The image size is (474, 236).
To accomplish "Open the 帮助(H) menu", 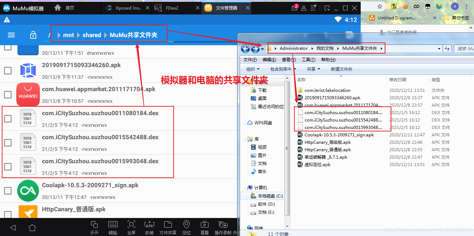I will [x=328, y=59].
